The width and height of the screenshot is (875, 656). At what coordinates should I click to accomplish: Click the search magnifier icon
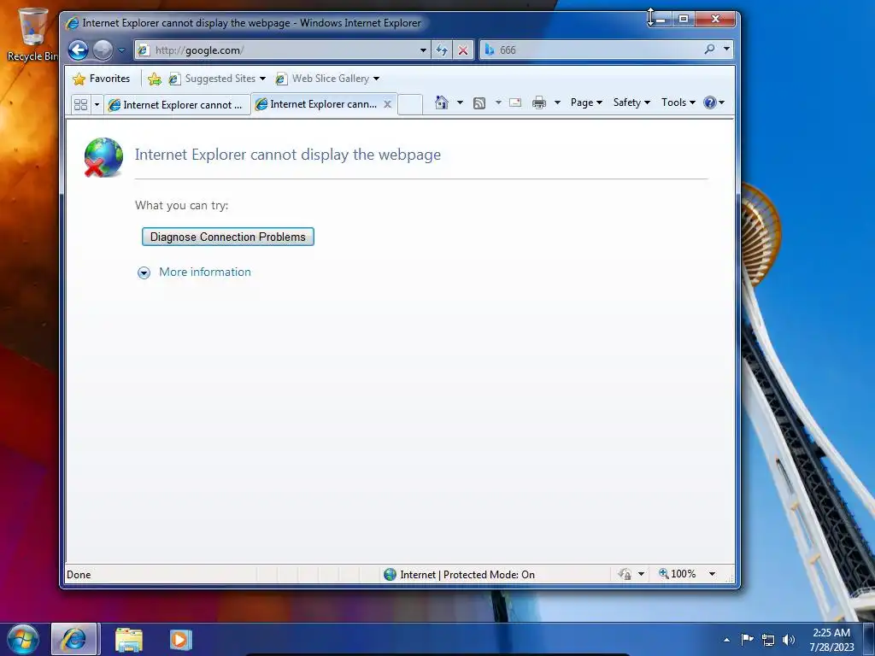point(709,49)
